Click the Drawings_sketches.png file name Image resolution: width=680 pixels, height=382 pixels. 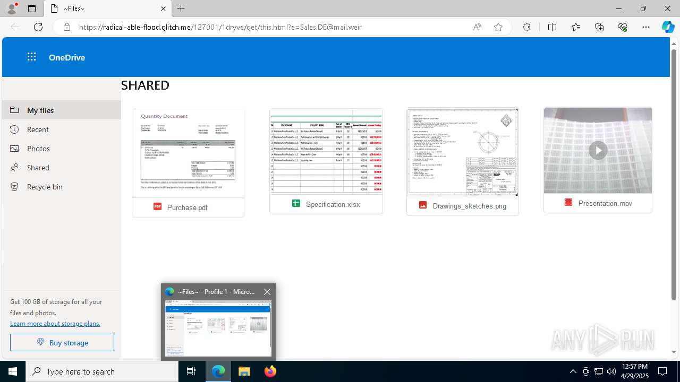[470, 206]
